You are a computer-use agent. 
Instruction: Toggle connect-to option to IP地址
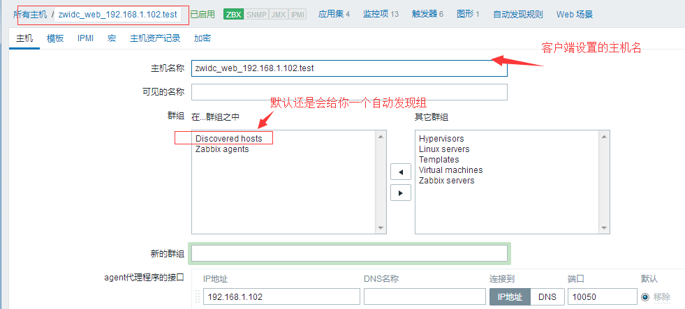pos(510,296)
